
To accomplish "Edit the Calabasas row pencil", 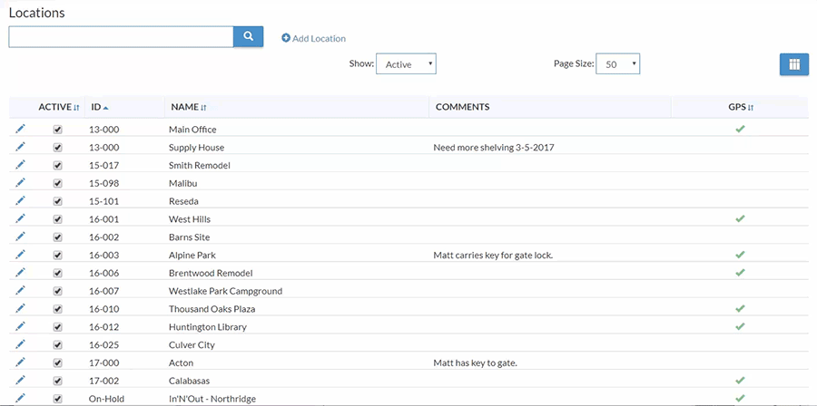I will click(x=20, y=381).
